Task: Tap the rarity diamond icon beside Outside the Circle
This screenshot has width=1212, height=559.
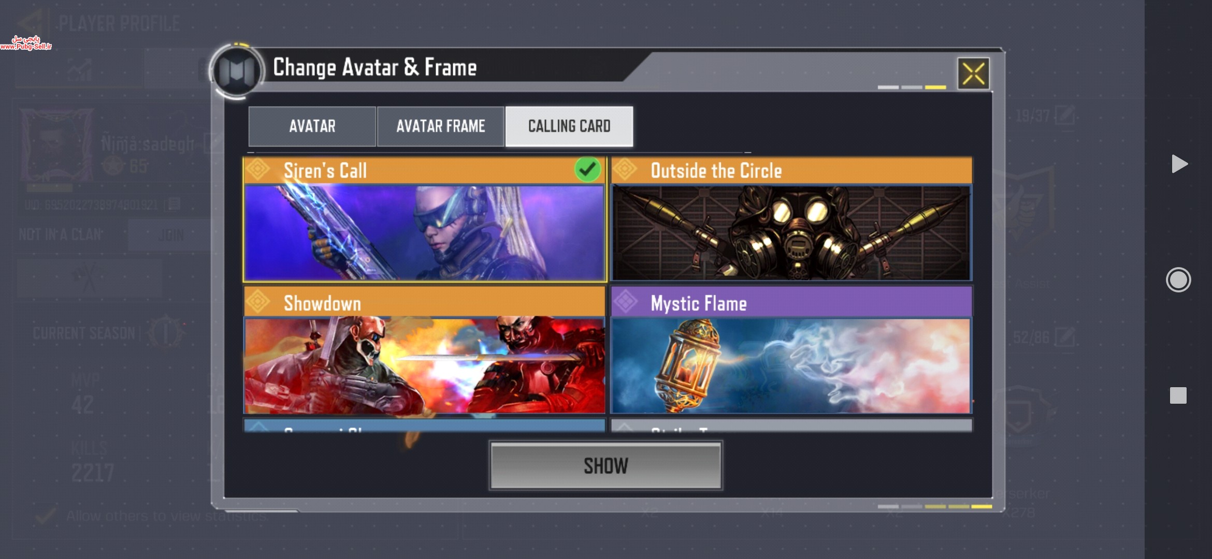Action: coord(625,170)
